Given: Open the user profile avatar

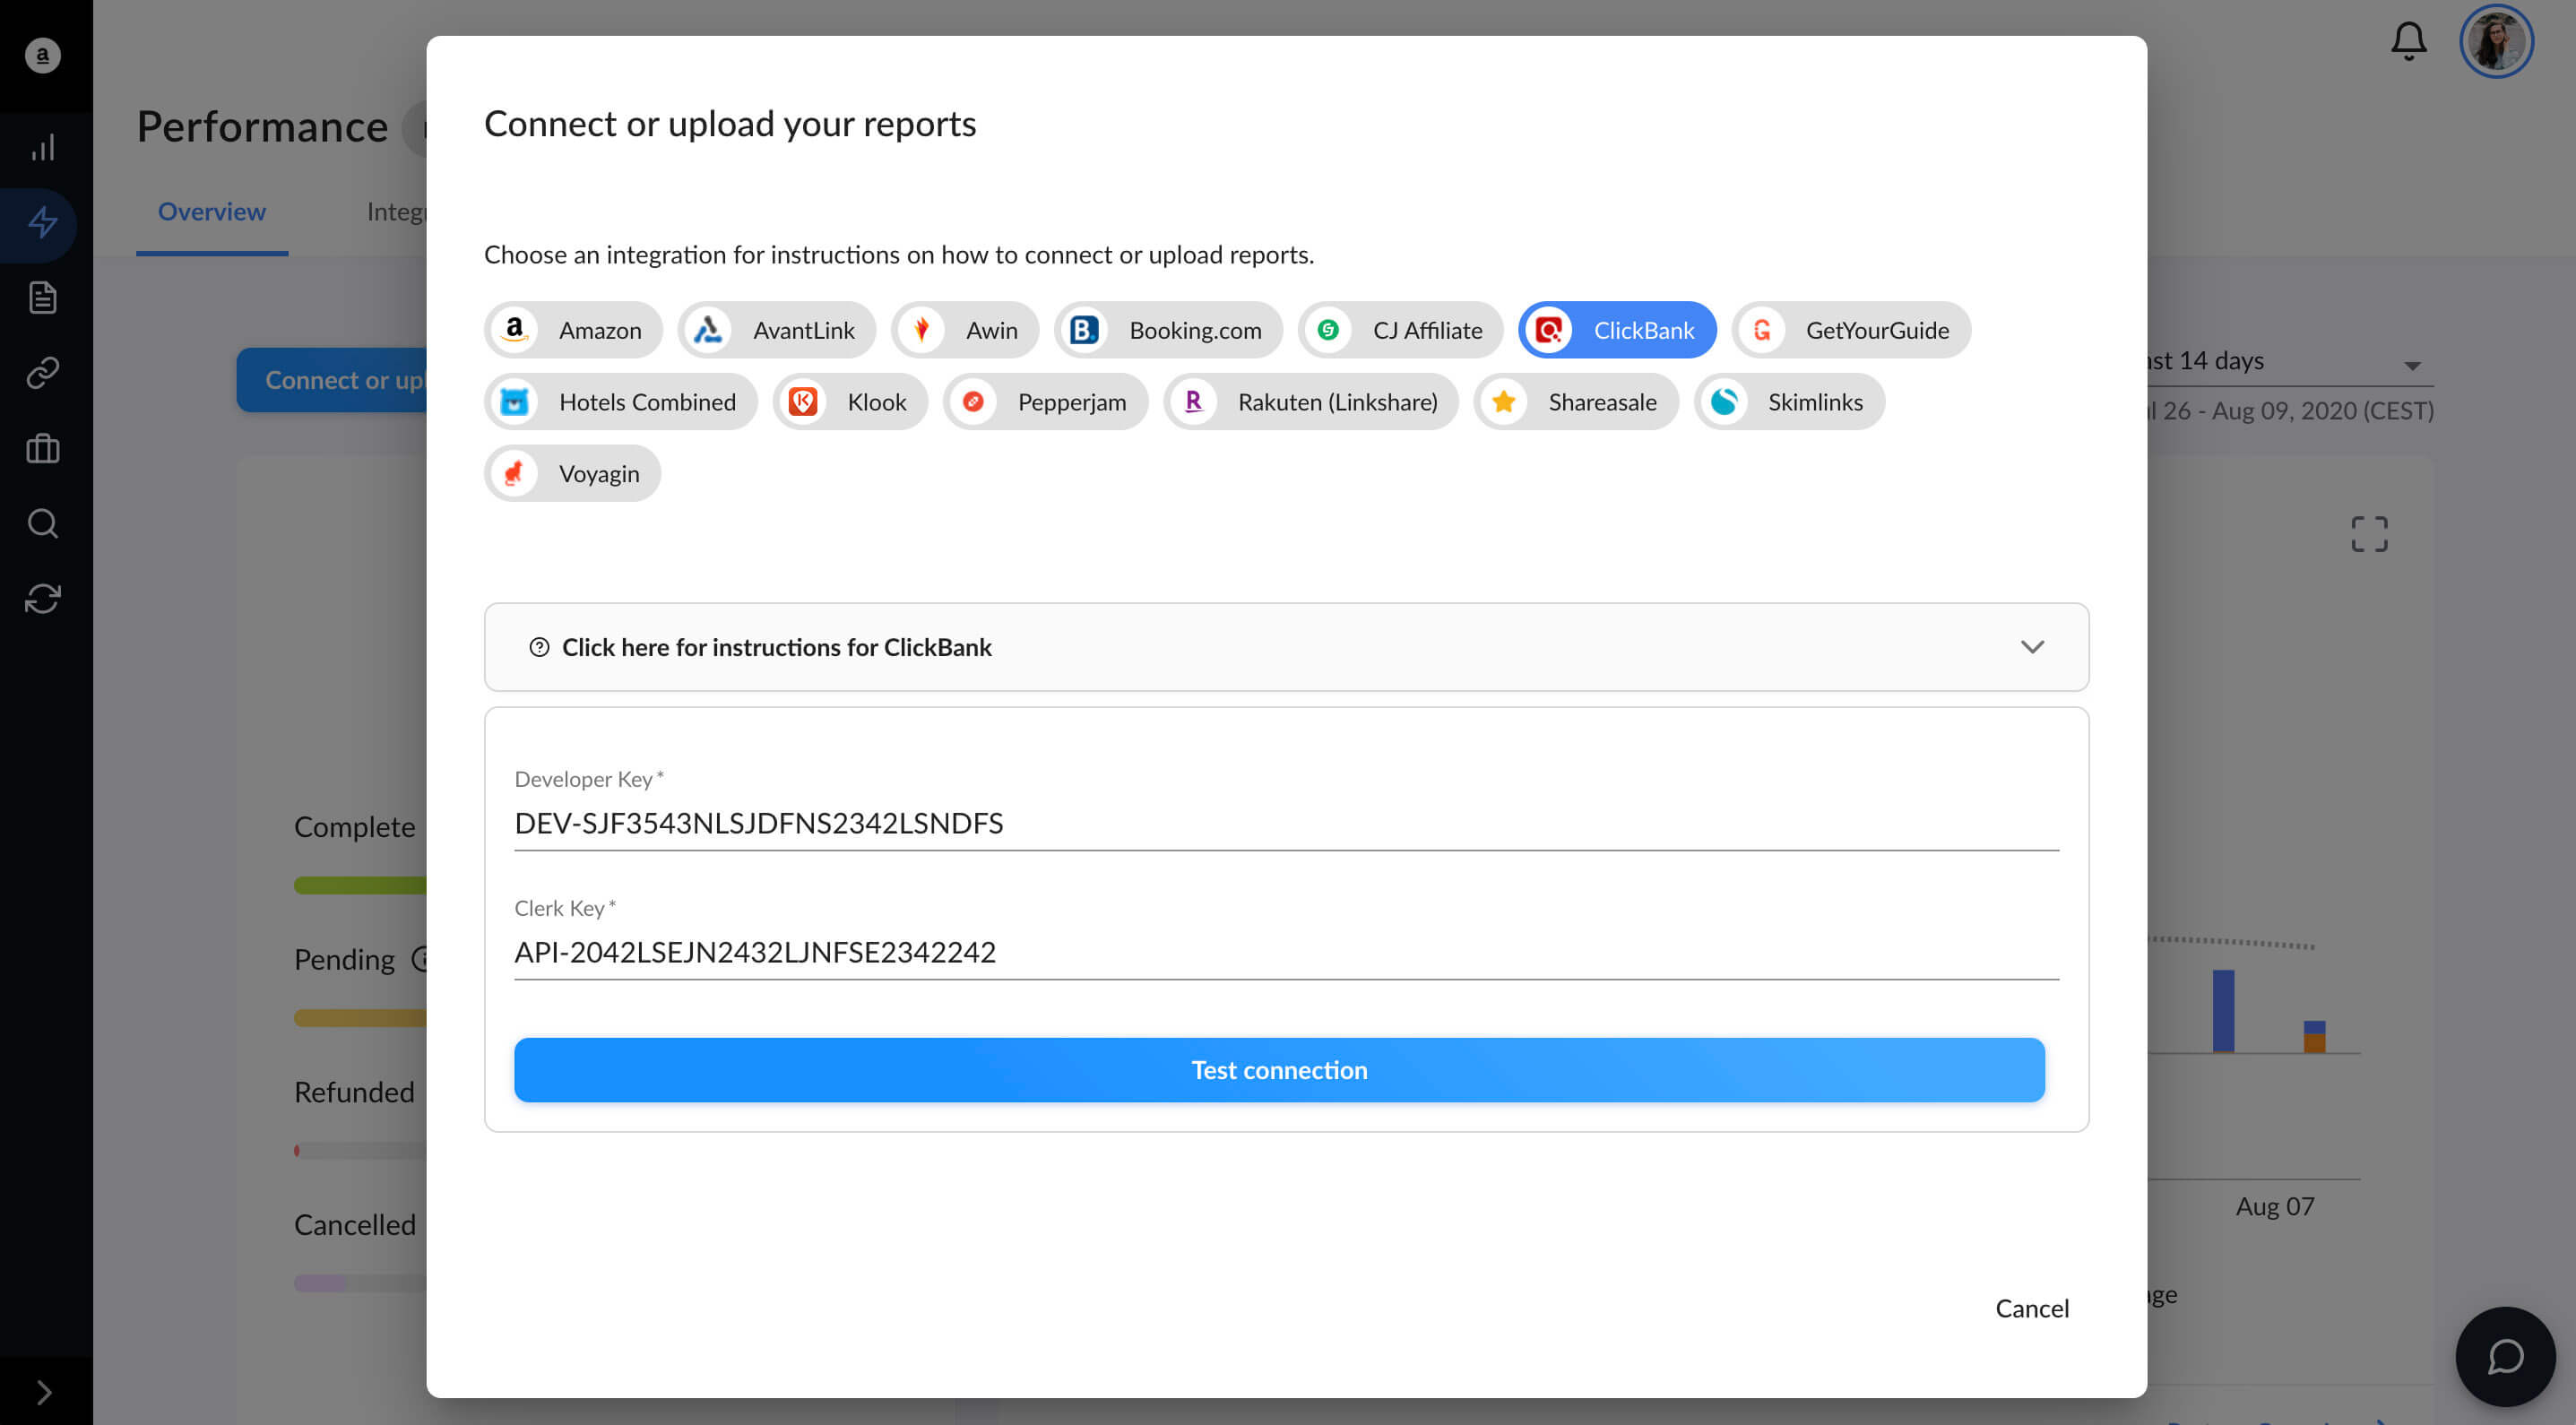Looking at the screenshot, I should point(2496,41).
